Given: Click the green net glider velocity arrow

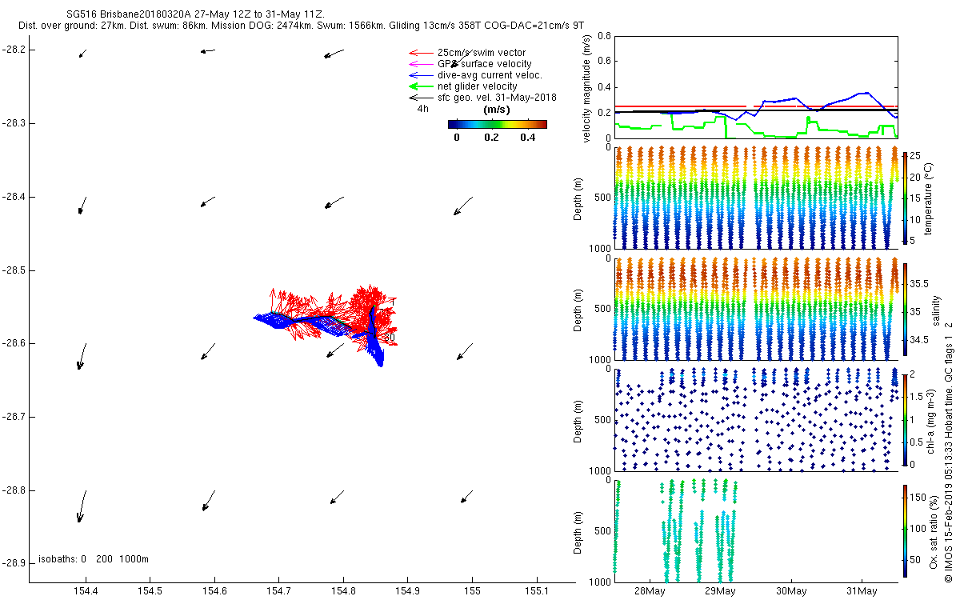Looking at the screenshot, I should 417,86.
